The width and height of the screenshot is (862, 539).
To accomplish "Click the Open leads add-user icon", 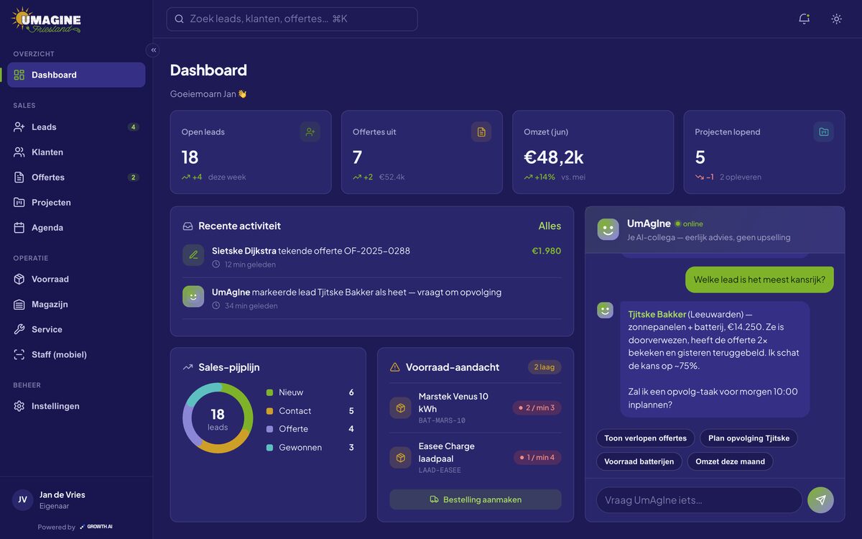I will click(310, 132).
